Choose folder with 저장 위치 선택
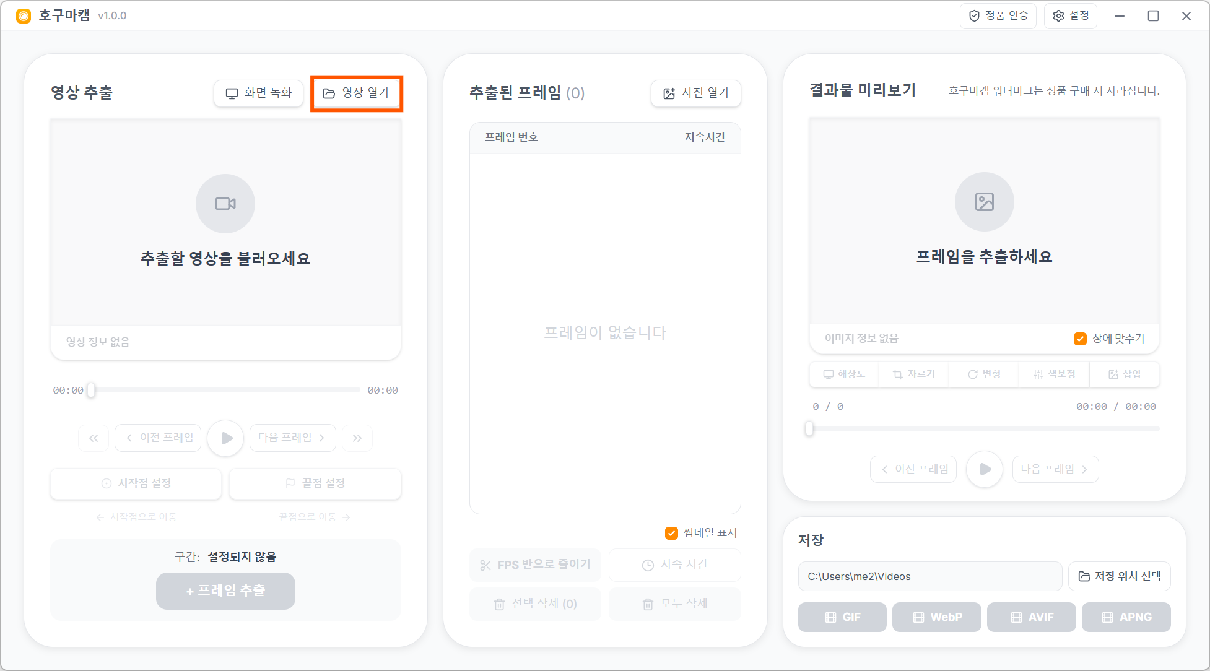This screenshot has width=1210, height=671. 1119,576
